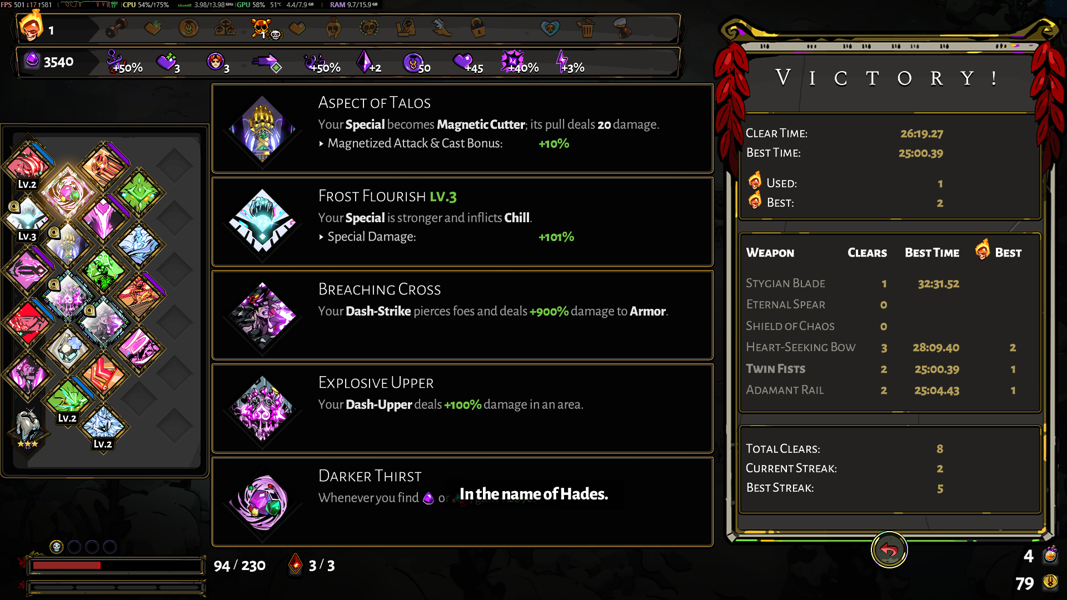The height and width of the screenshot is (600, 1067).
Task: Select the Aspect of Talos boon entry
Action: tap(462, 128)
